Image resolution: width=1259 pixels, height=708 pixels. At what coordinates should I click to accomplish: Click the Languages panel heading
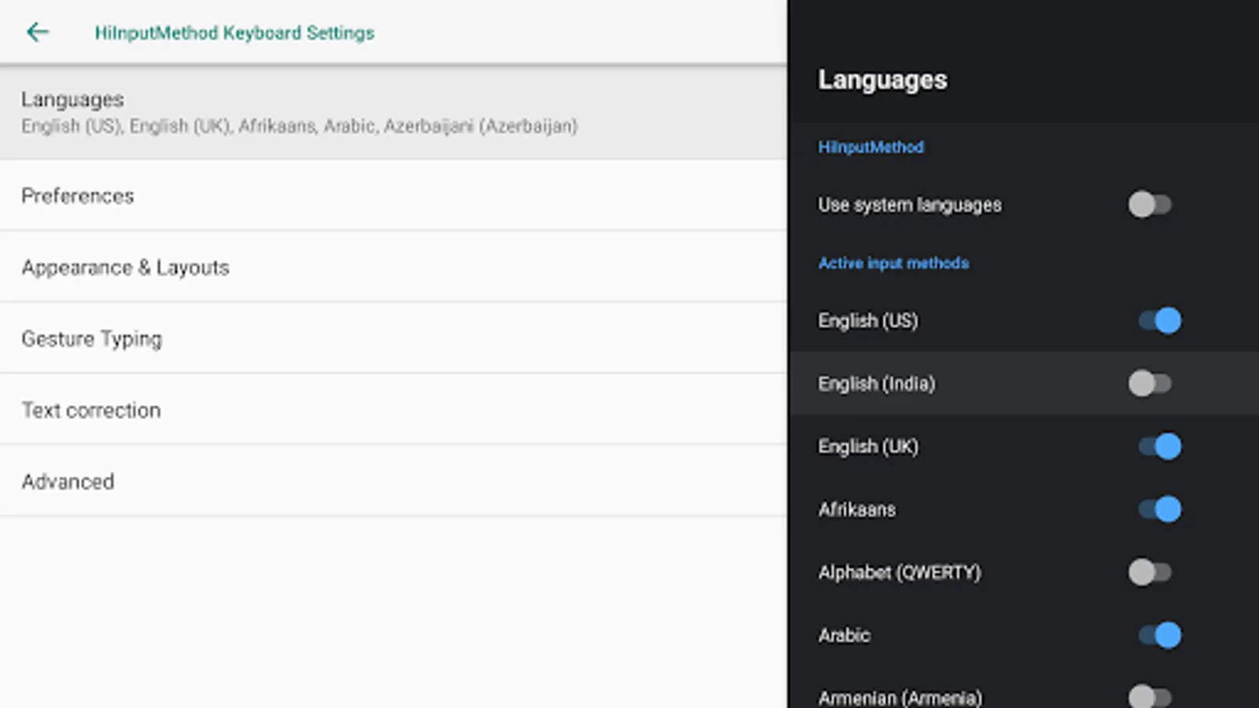click(x=882, y=80)
